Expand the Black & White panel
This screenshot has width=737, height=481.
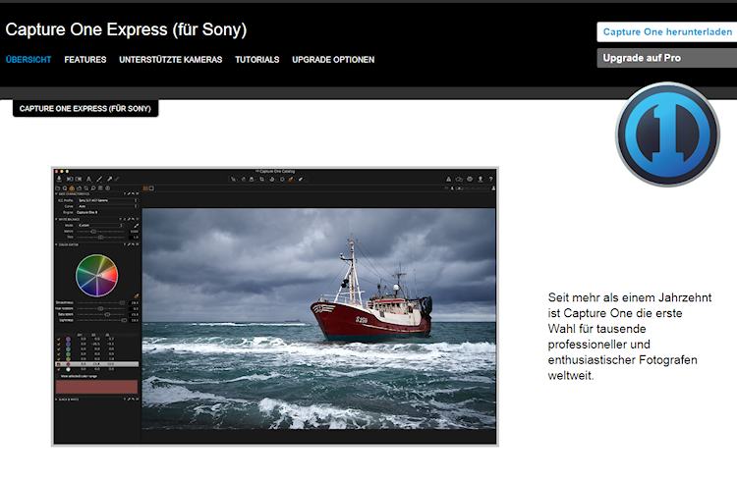pyautogui.click(x=56, y=400)
